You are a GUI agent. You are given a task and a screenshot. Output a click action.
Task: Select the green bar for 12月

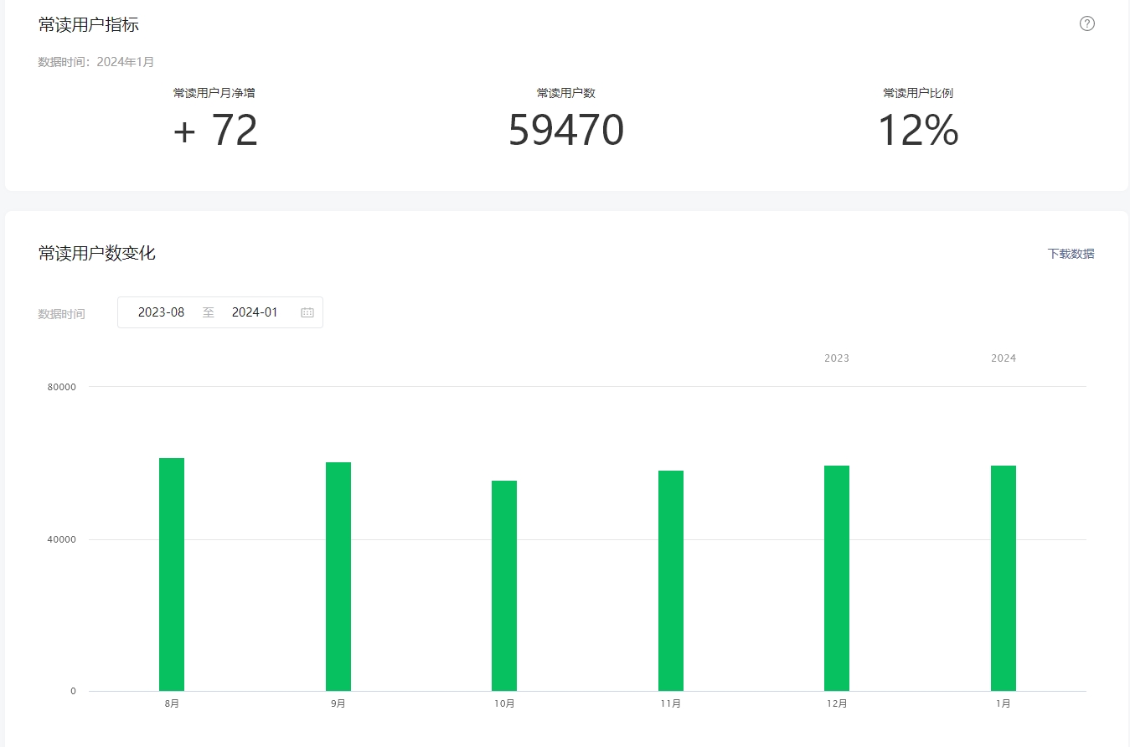[x=837, y=578]
